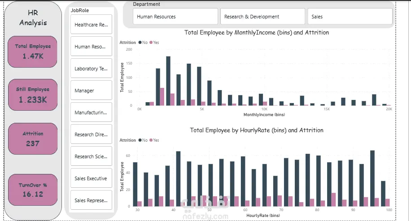
Task: Select Research Scie... job role tile
Action: (x=91, y=156)
